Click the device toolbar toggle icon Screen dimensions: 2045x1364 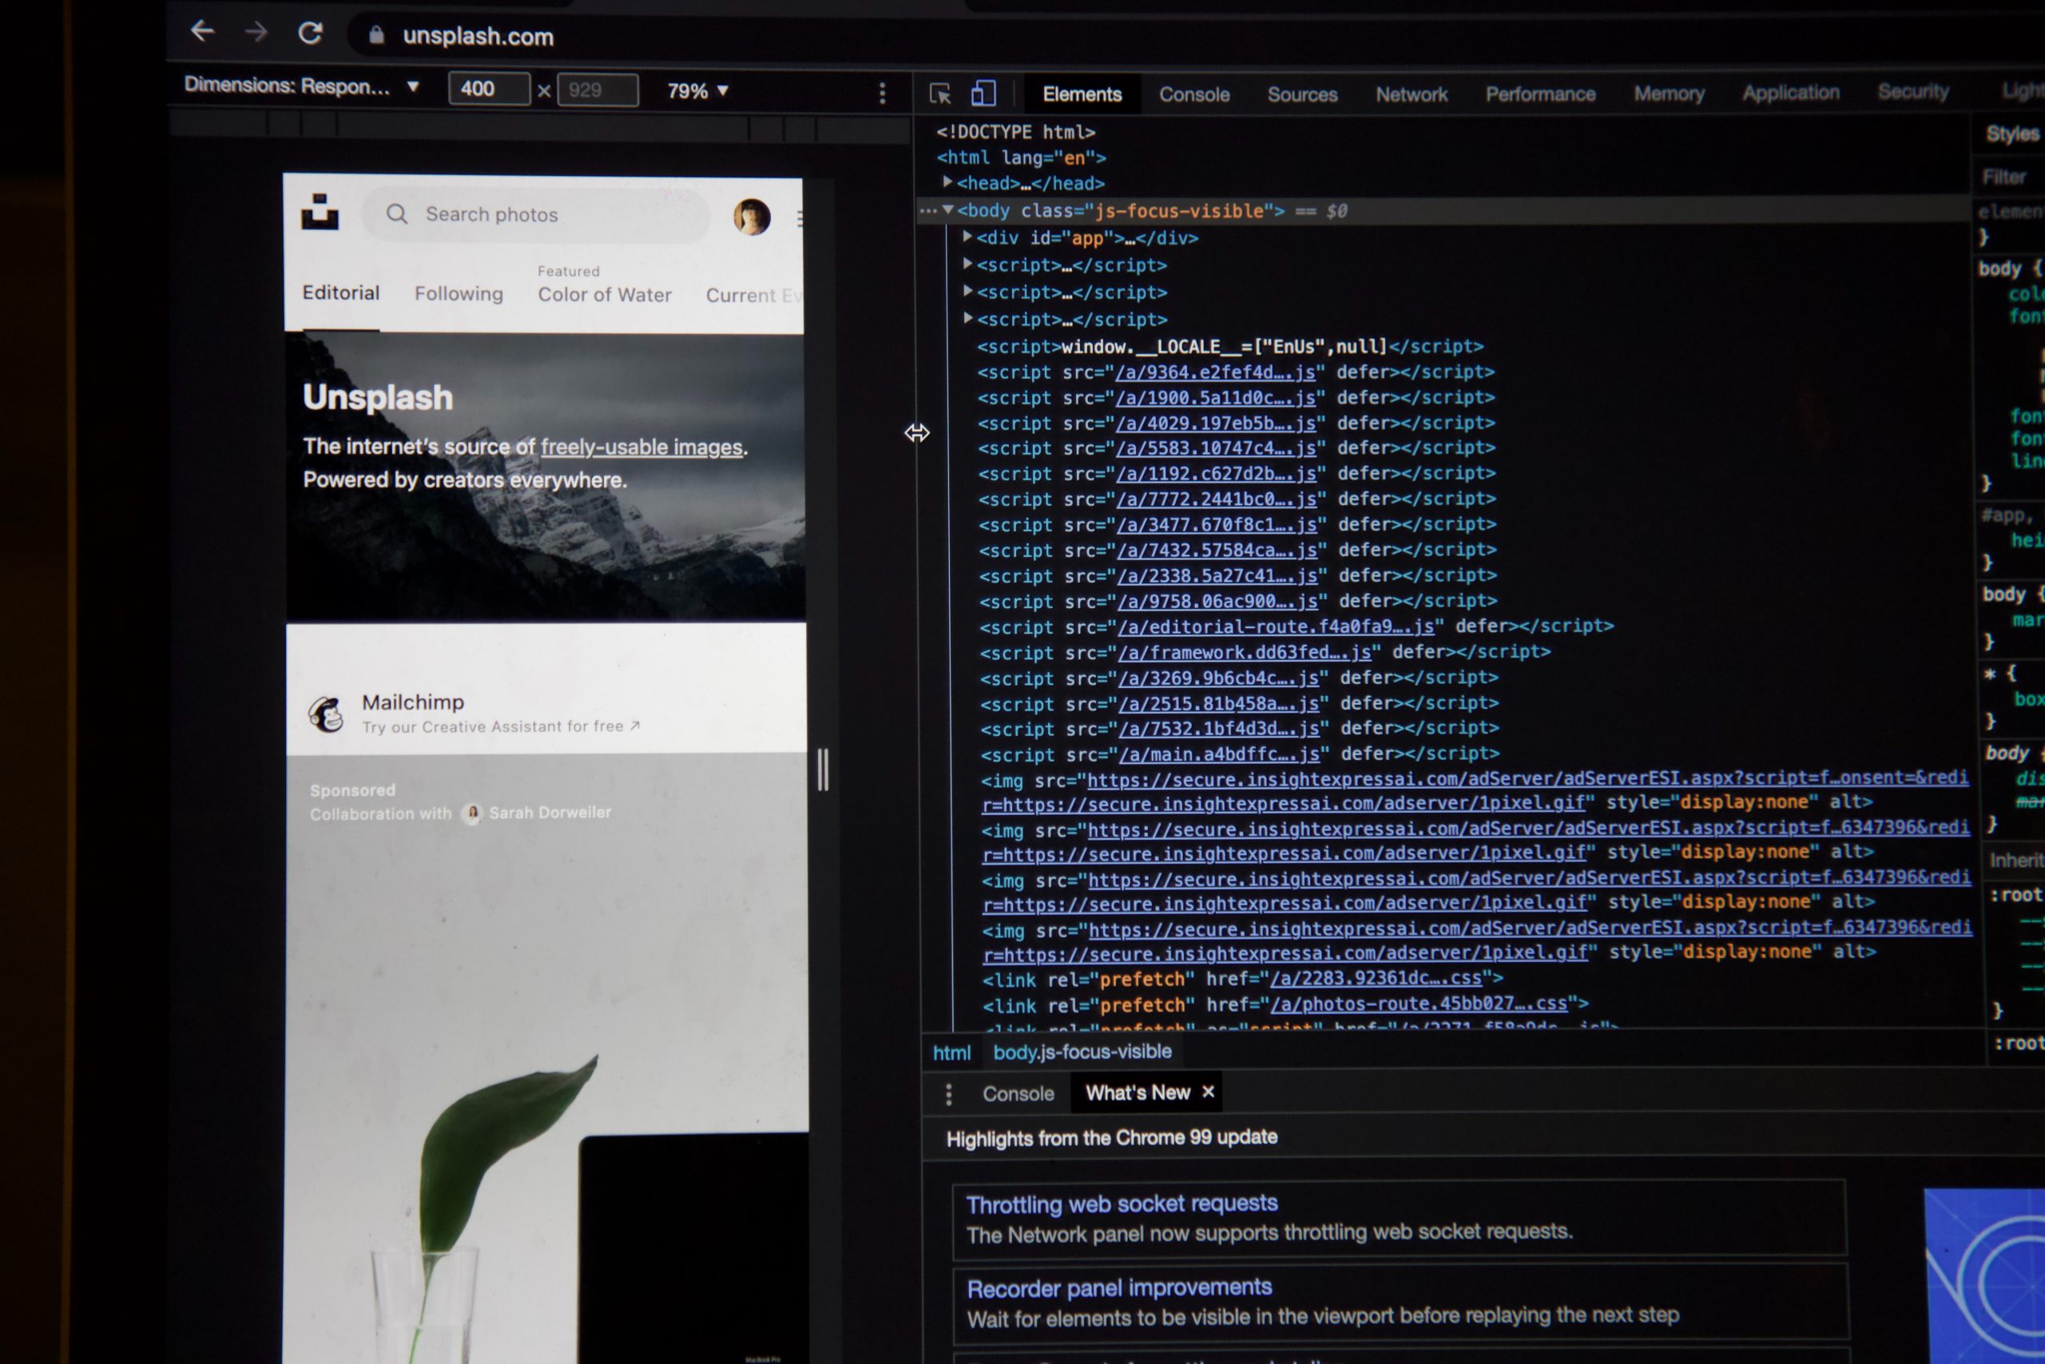pos(986,94)
